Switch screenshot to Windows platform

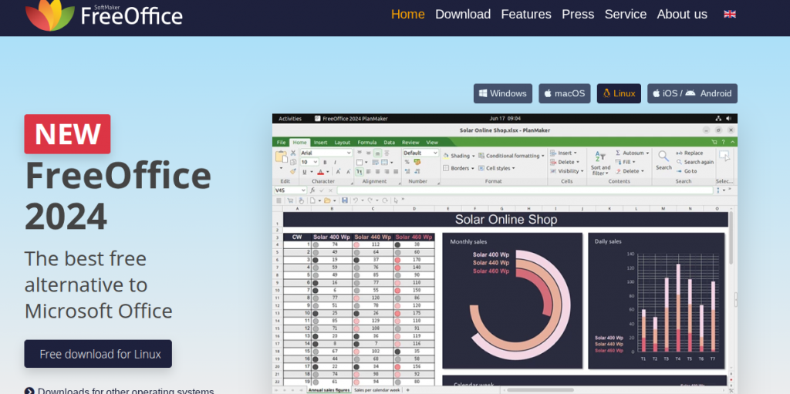pos(503,93)
